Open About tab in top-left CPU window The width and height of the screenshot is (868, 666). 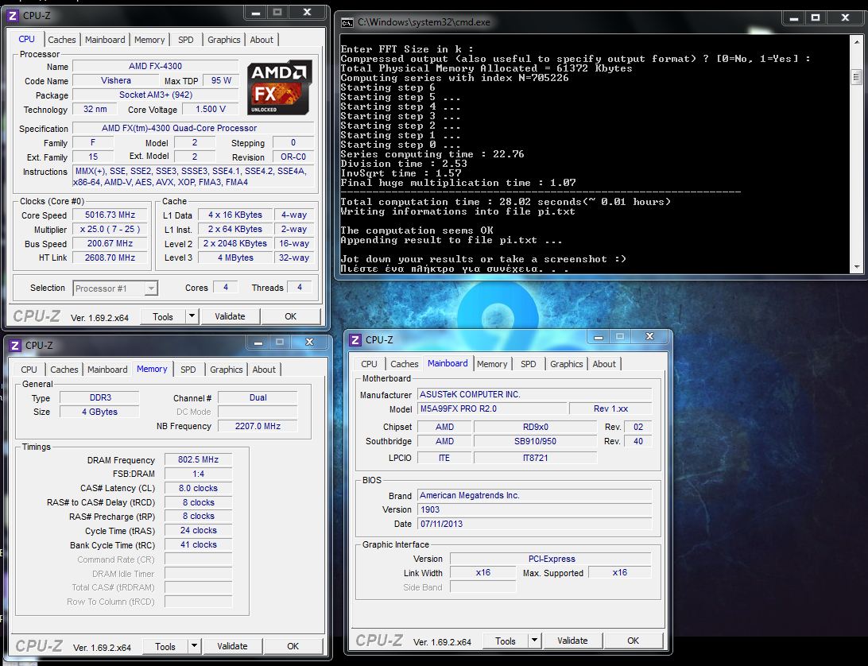click(262, 40)
